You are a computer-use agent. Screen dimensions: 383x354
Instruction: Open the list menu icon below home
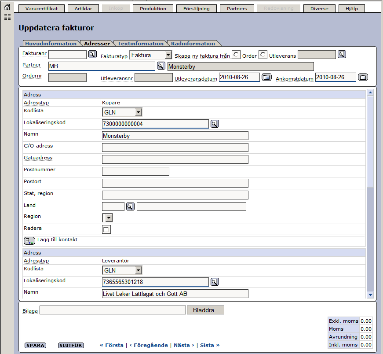pos(7,17)
